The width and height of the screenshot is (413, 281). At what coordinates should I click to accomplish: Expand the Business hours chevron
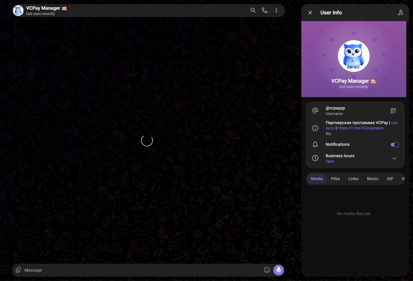pyautogui.click(x=394, y=158)
